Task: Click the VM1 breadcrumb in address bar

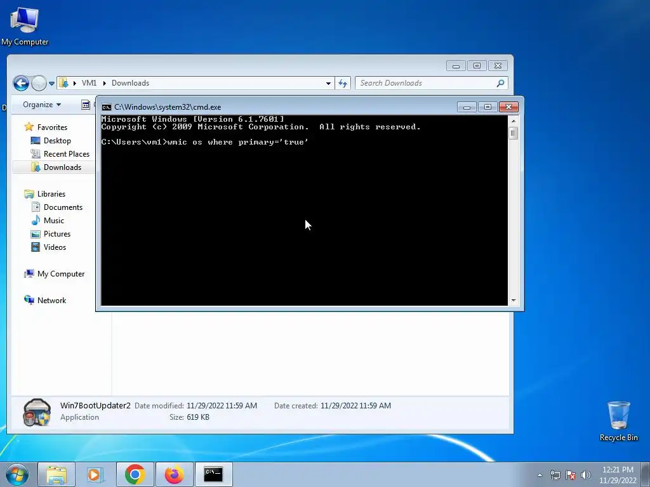Action: click(89, 83)
